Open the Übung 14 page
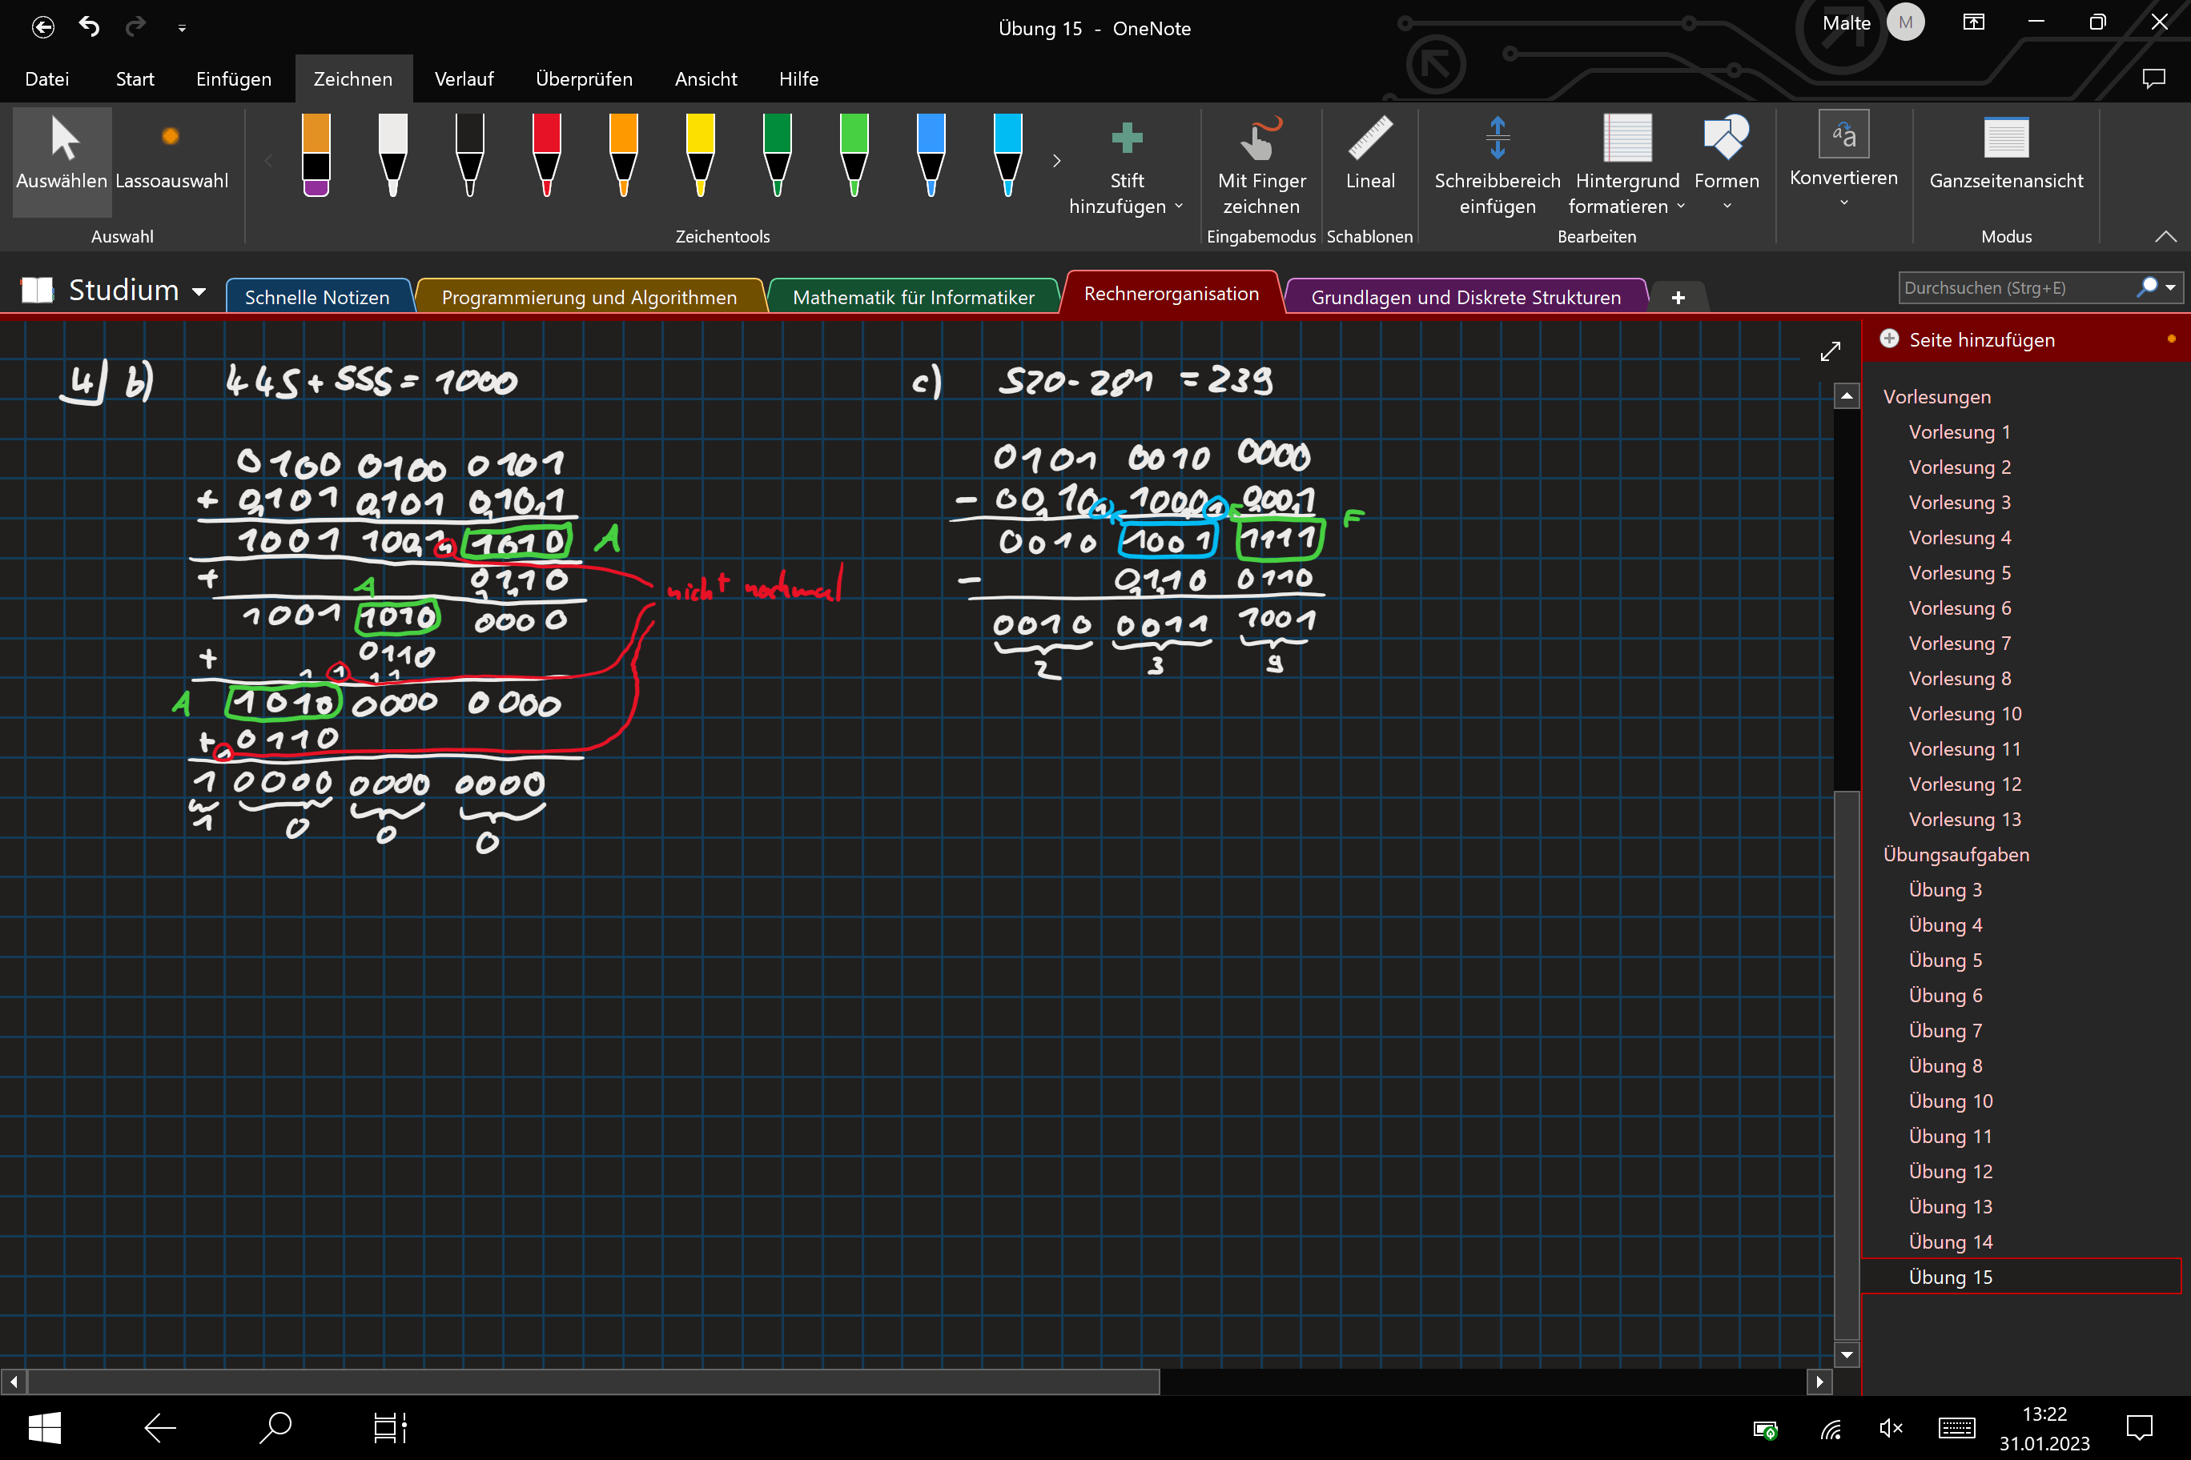 [x=1950, y=1241]
